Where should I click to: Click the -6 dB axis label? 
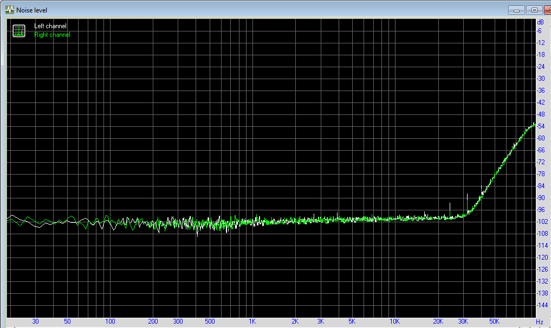(540, 31)
